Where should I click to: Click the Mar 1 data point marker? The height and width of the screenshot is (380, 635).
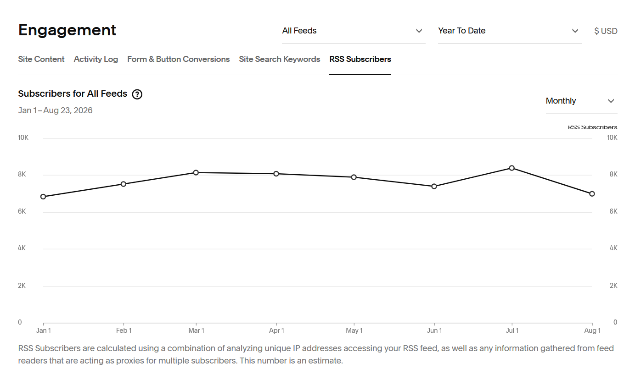(196, 173)
